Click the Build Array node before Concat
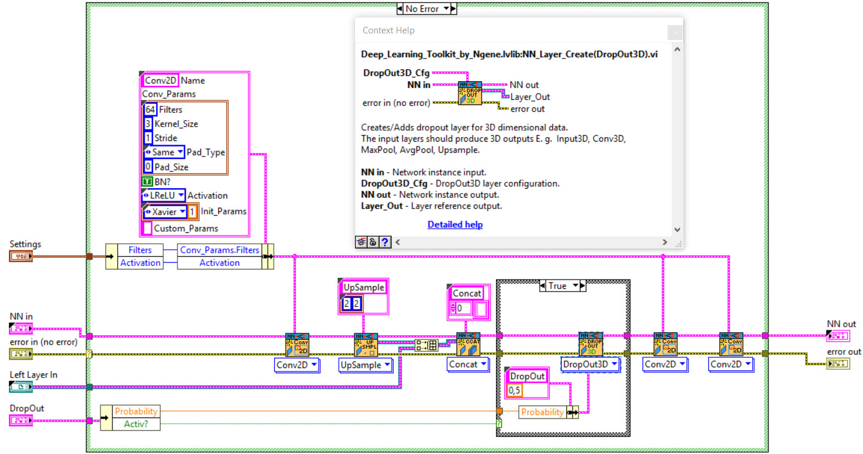 pos(427,345)
